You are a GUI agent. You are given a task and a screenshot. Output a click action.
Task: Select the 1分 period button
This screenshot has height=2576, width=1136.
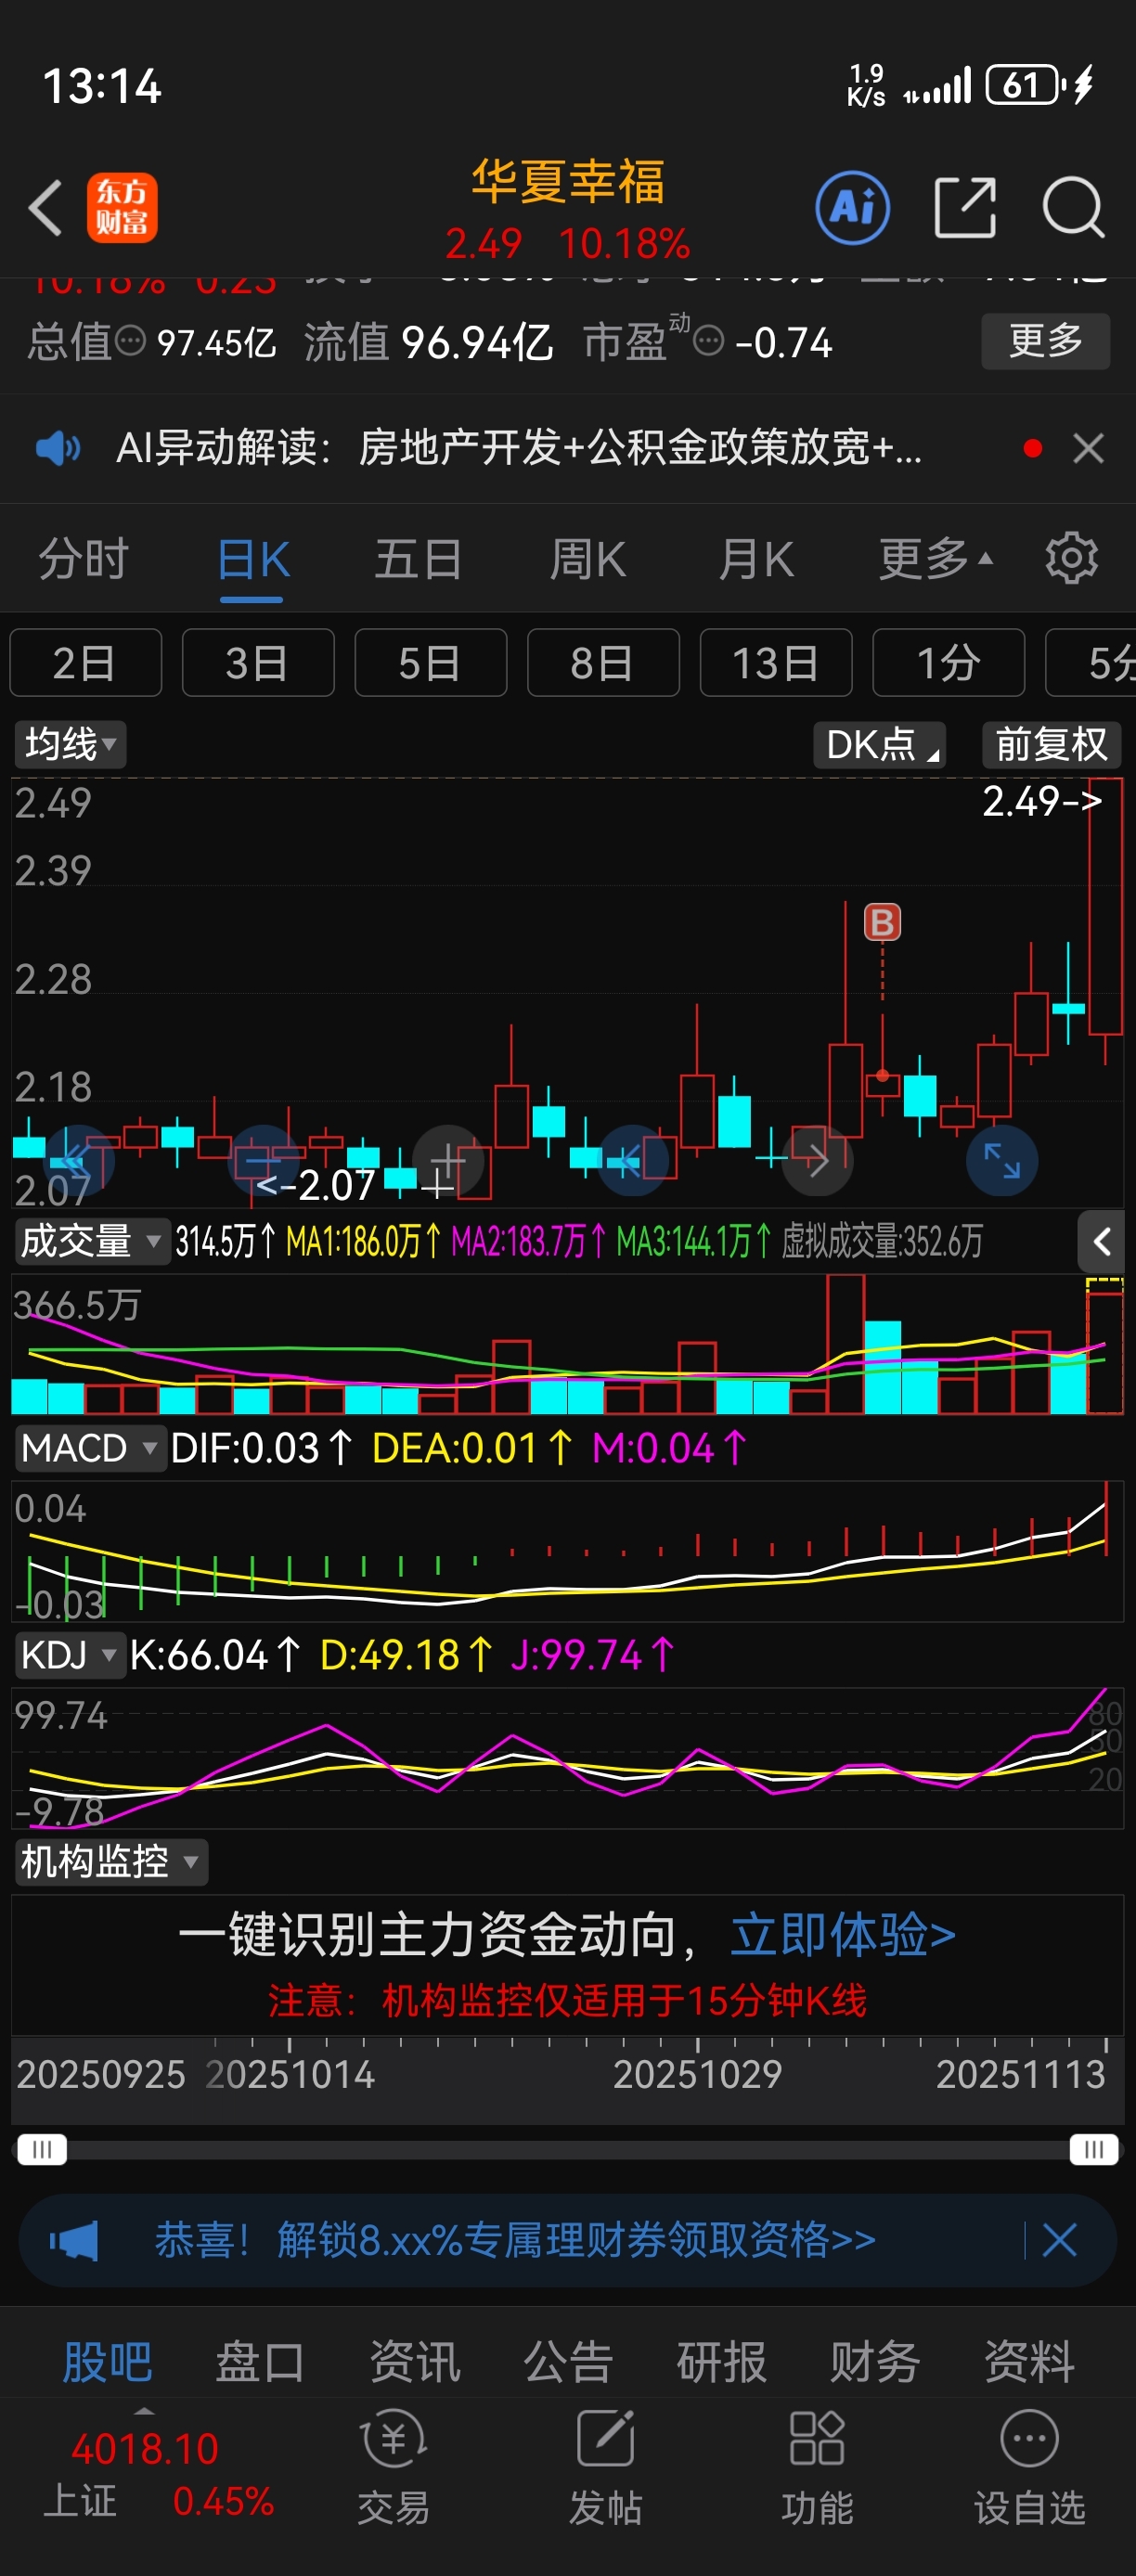coord(949,662)
